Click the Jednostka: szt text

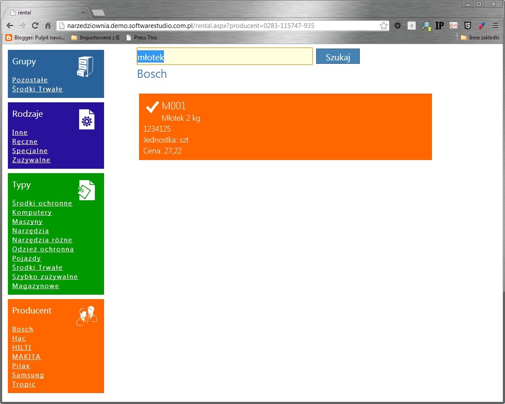[166, 140]
